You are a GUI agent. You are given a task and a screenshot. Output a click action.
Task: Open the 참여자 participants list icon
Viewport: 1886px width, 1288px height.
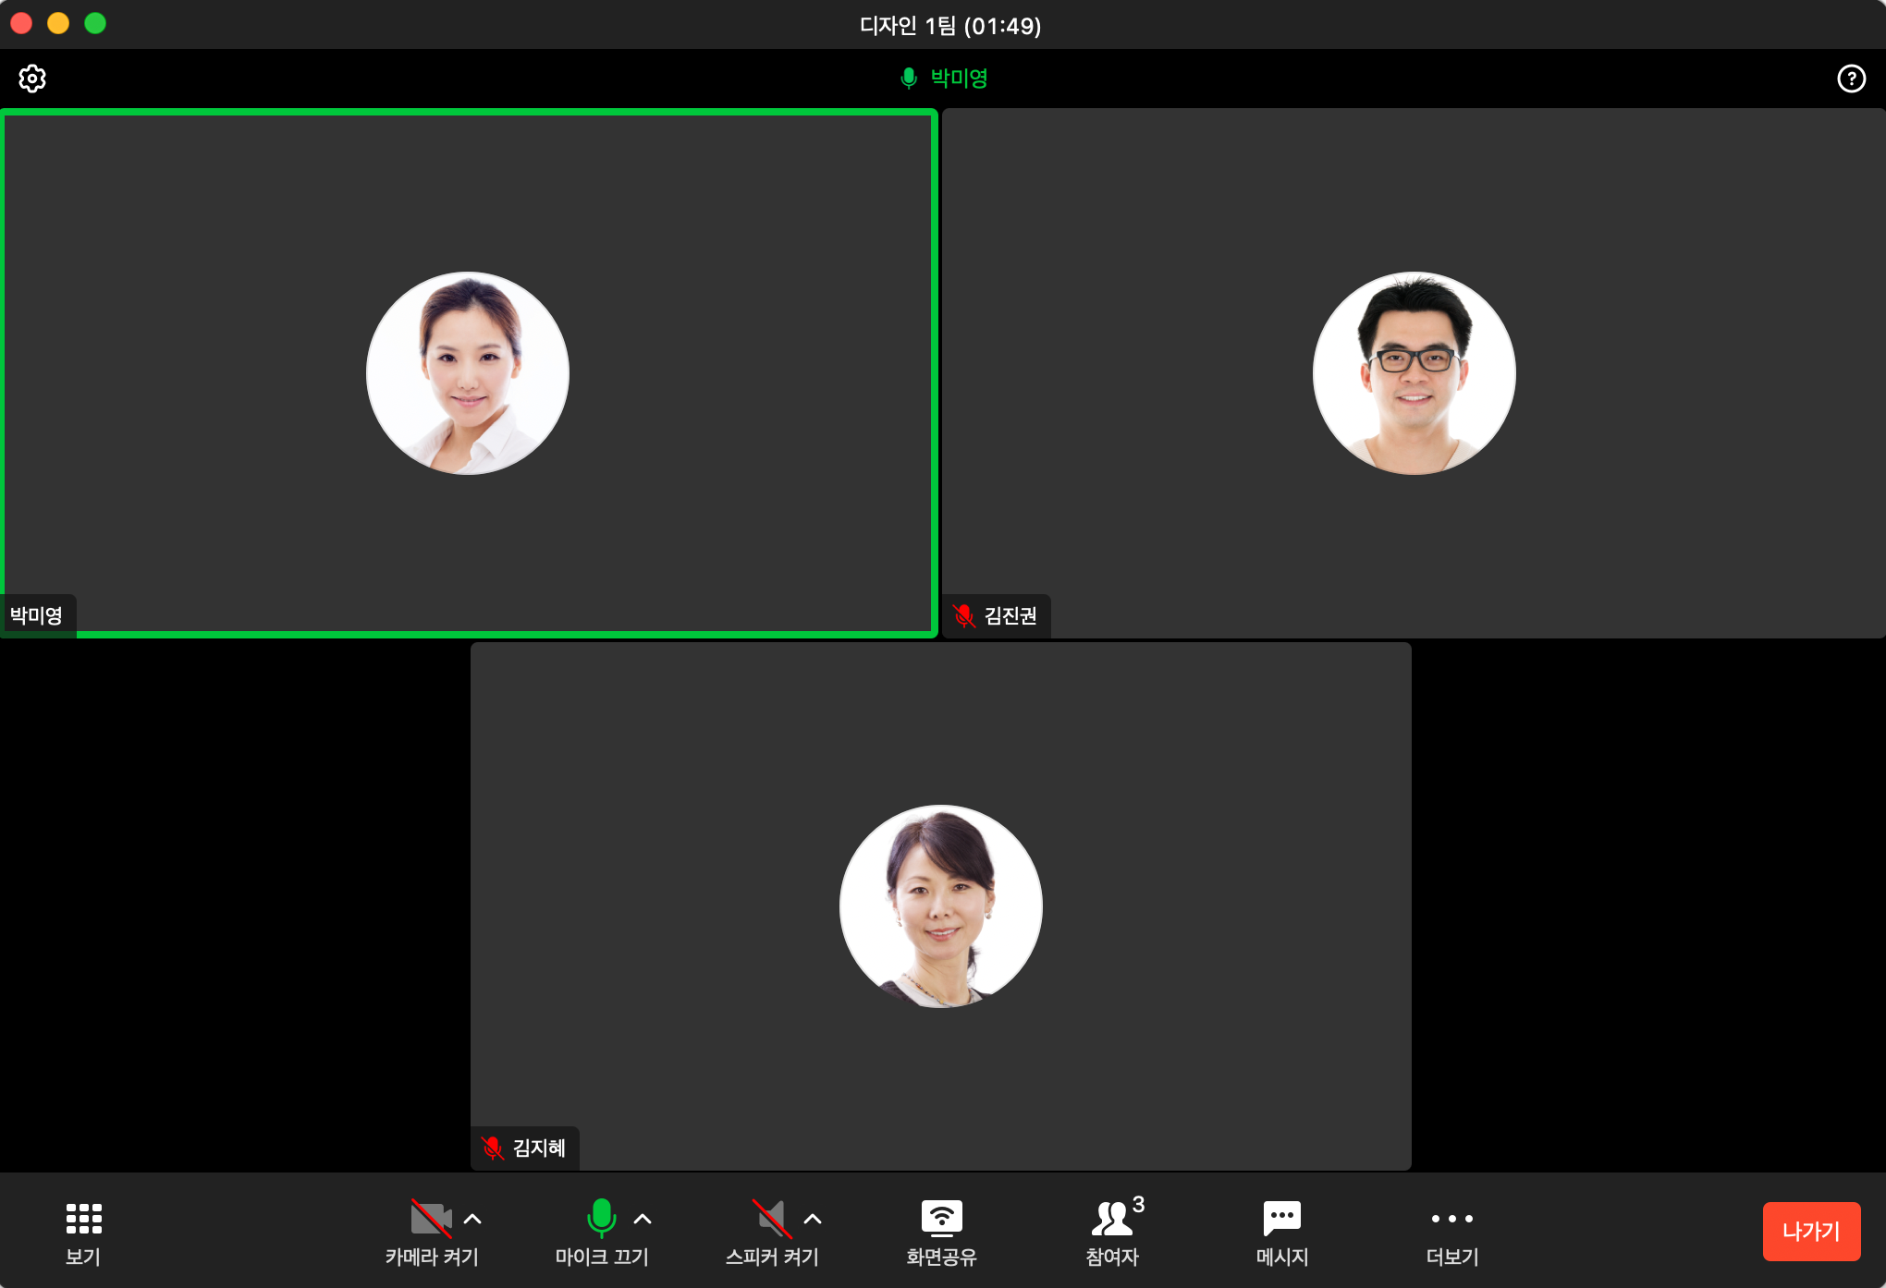1111,1219
